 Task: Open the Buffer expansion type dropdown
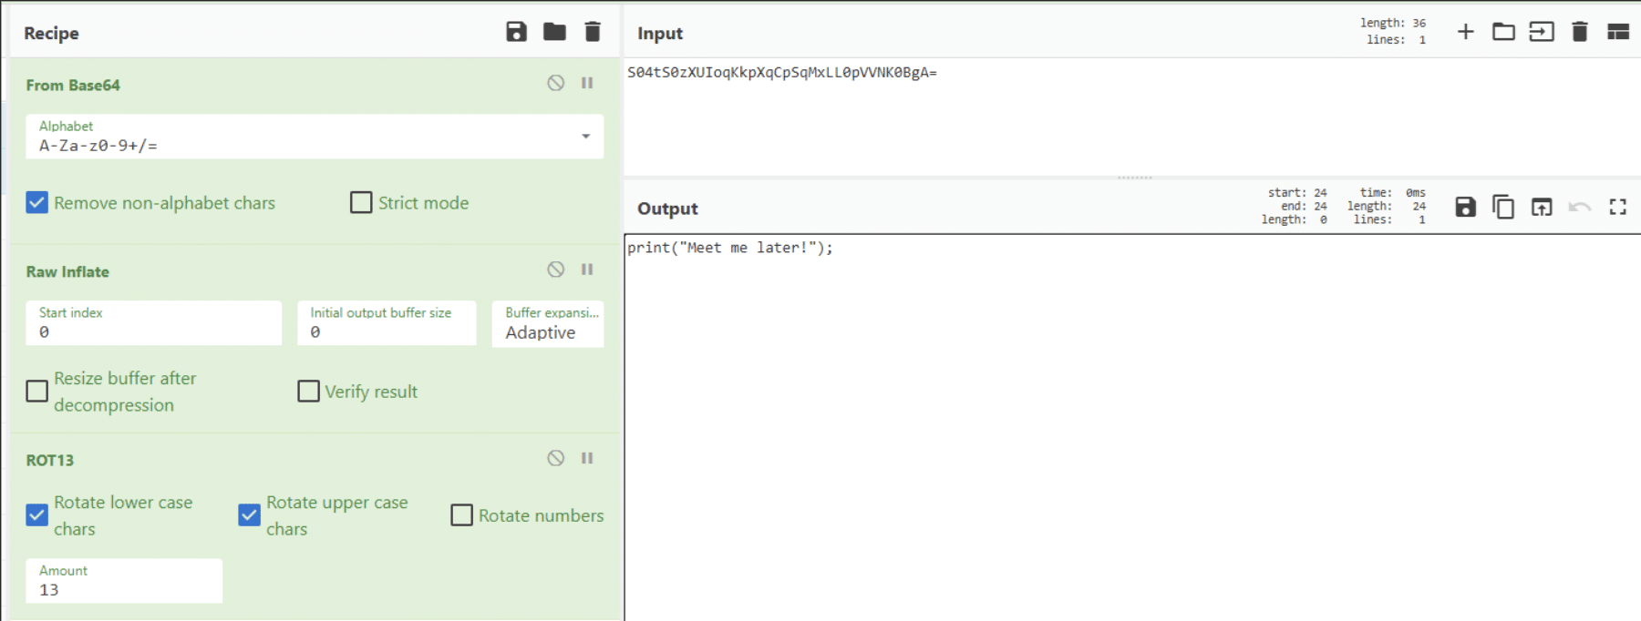point(547,324)
